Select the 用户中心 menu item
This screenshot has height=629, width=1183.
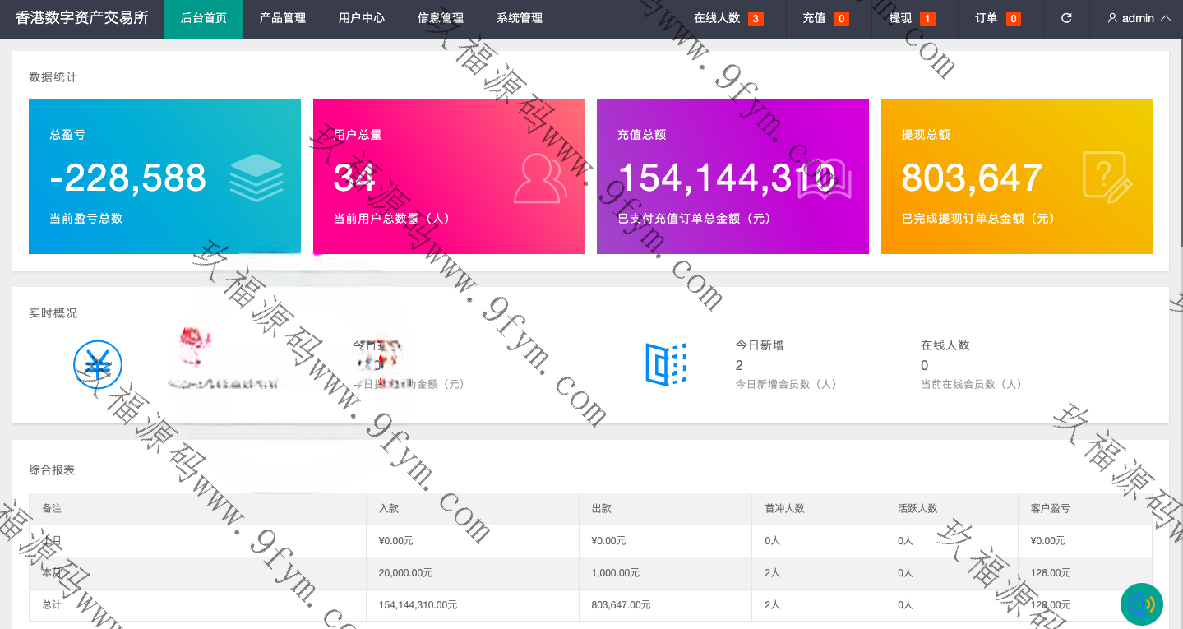362,17
